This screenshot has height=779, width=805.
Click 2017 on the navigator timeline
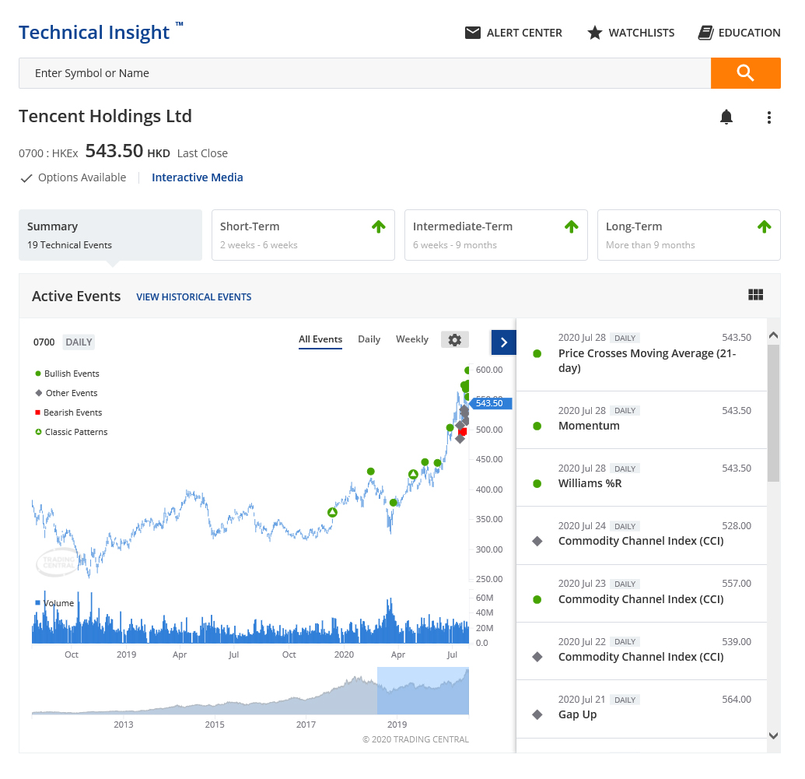click(306, 725)
